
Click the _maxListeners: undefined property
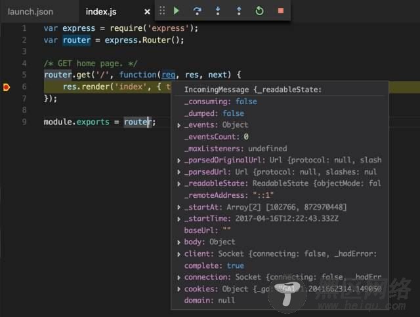tap(236, 149)
